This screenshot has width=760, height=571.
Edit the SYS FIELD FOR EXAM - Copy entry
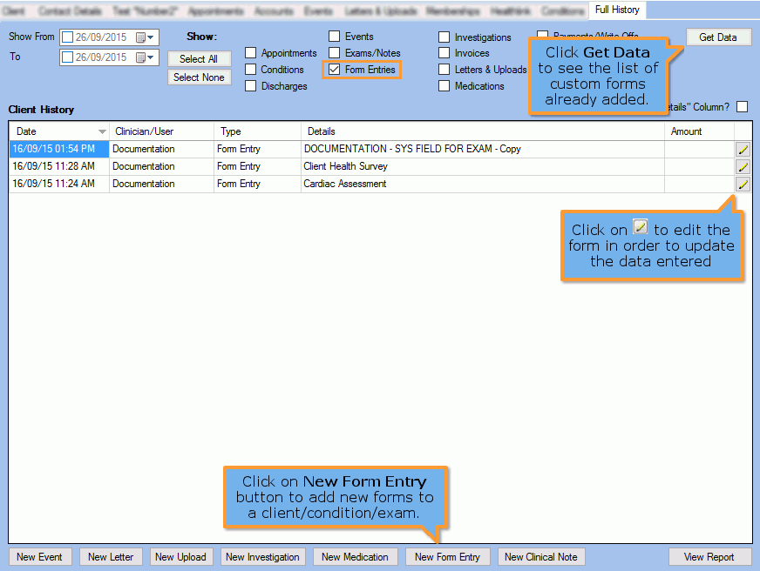click(x=743, y=150)
